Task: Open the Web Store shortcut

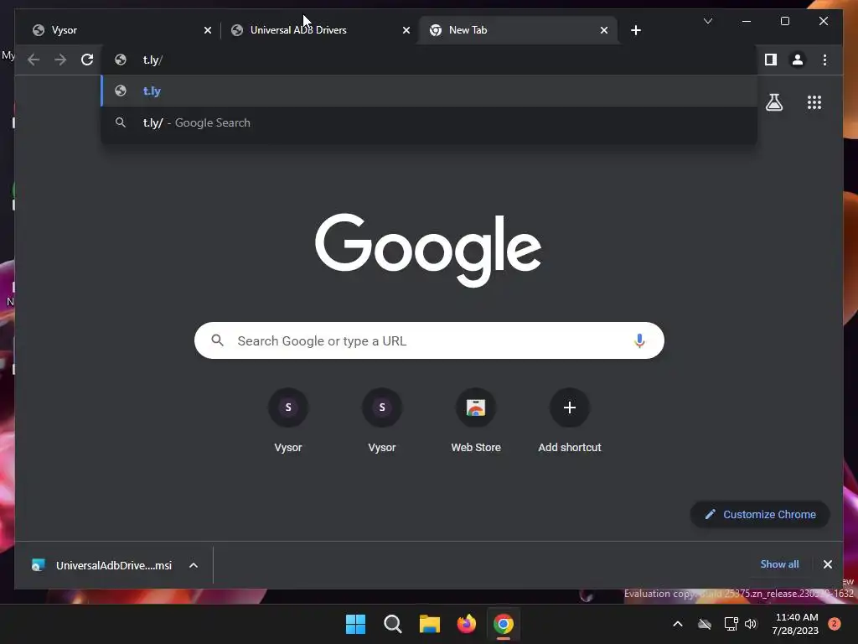Action: pyautogui.click(x=476, y=420)
